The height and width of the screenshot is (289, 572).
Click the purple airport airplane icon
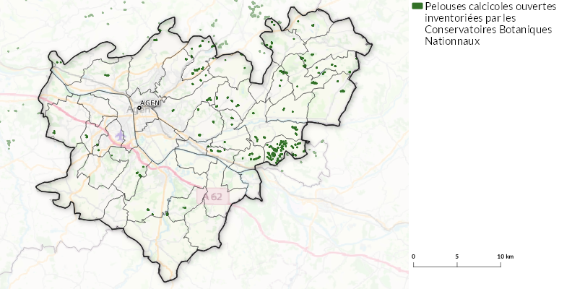tap(120, 135)
